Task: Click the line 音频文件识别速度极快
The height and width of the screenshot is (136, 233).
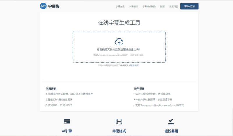Action: [x=59, y=99]
